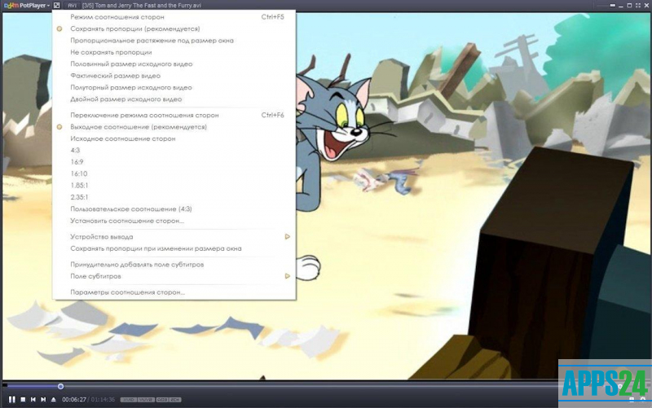
Task: Select 'Двойной размер исходного видео' entry
Action: [126, 99]
